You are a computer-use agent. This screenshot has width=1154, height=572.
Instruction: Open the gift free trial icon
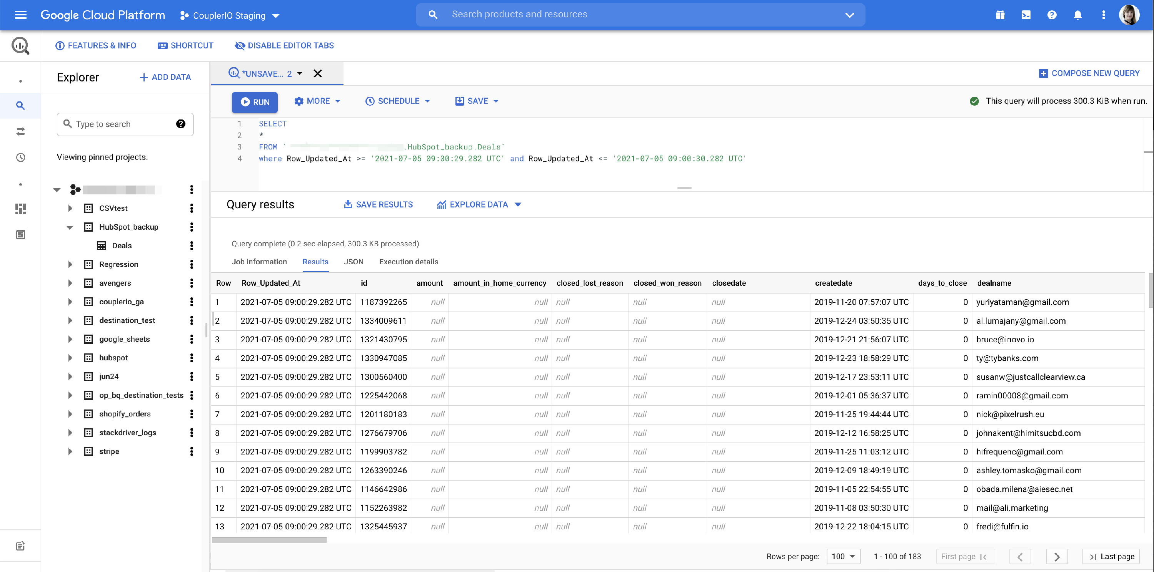click(x=1000, y=15)
